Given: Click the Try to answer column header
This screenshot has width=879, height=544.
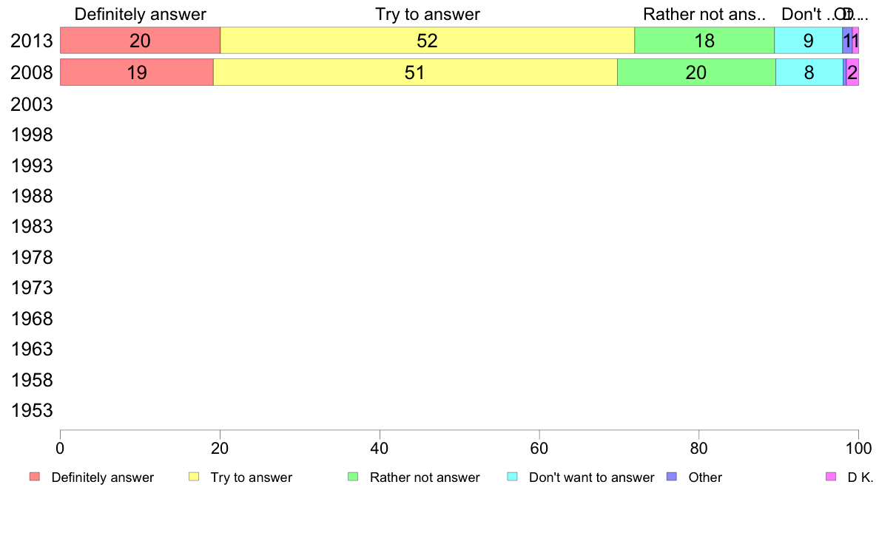Looking at the screenshot, I should click(427, 14).
